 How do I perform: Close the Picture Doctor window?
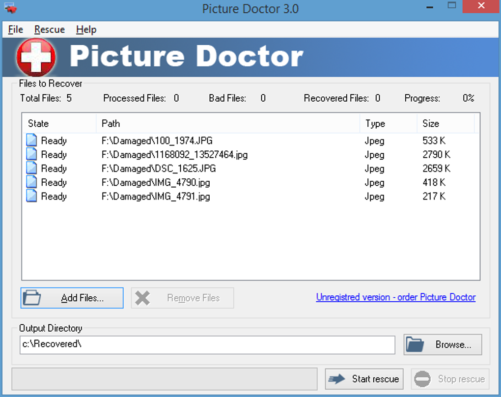(481, 6)
